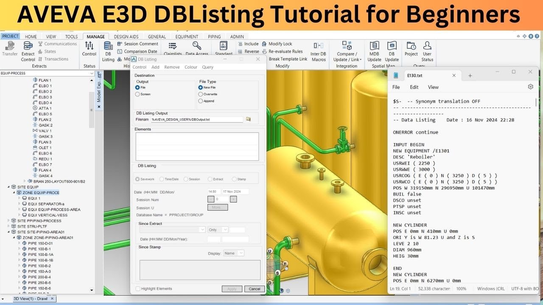Screen dimensions: 543x305
Task: Select the Append file type option
Action: pos(201,101)
